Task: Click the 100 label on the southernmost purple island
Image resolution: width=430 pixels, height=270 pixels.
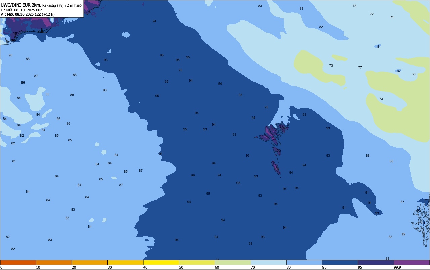Action: tap(276, 169)
